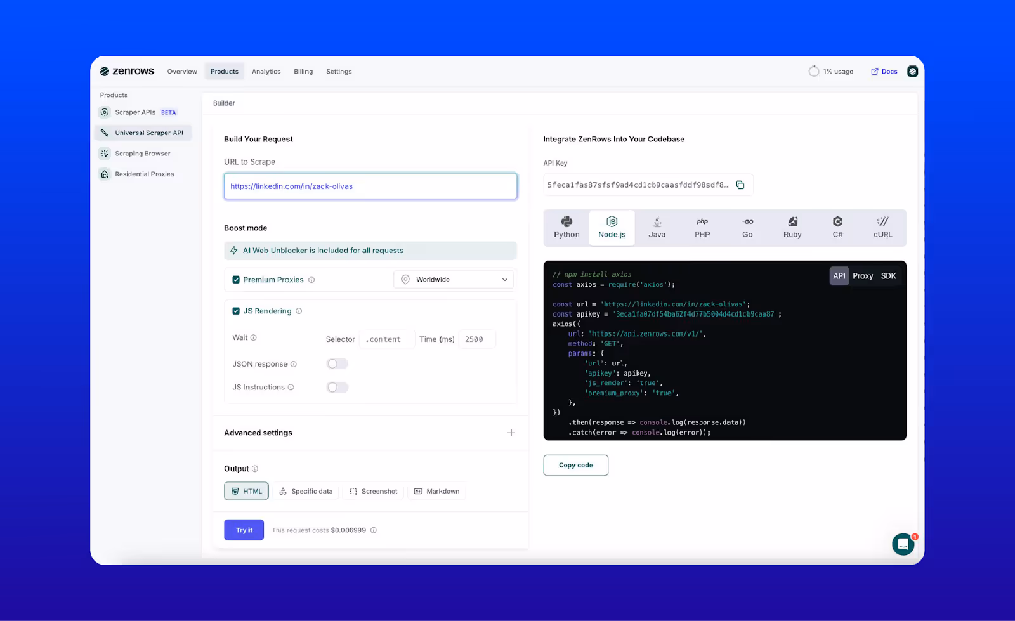The height and width of the screenshot is (621, 1015).
Task: Enable the JS Instructions toggle
Action: click(337, 388)
